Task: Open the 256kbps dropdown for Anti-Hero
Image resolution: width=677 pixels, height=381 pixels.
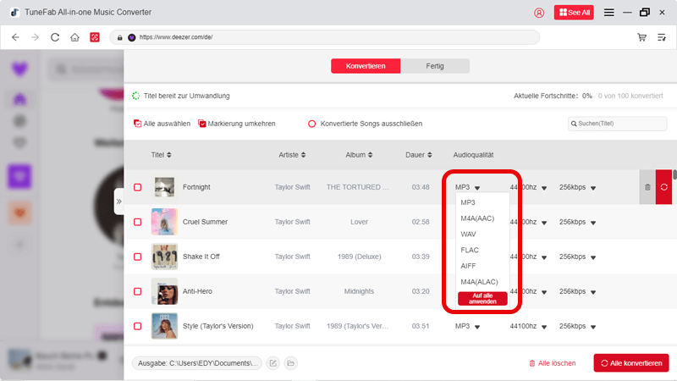Action: click(577, 291)
